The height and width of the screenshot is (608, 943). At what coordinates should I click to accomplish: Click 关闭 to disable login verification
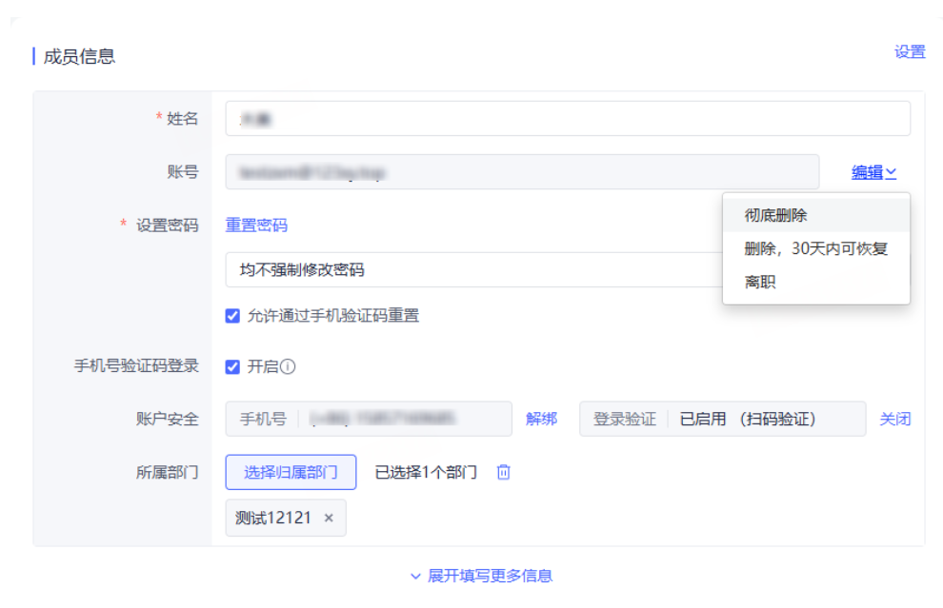point(894,419)
